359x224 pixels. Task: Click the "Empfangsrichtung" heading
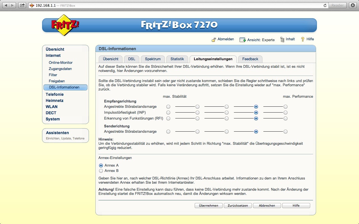(120, 101)
